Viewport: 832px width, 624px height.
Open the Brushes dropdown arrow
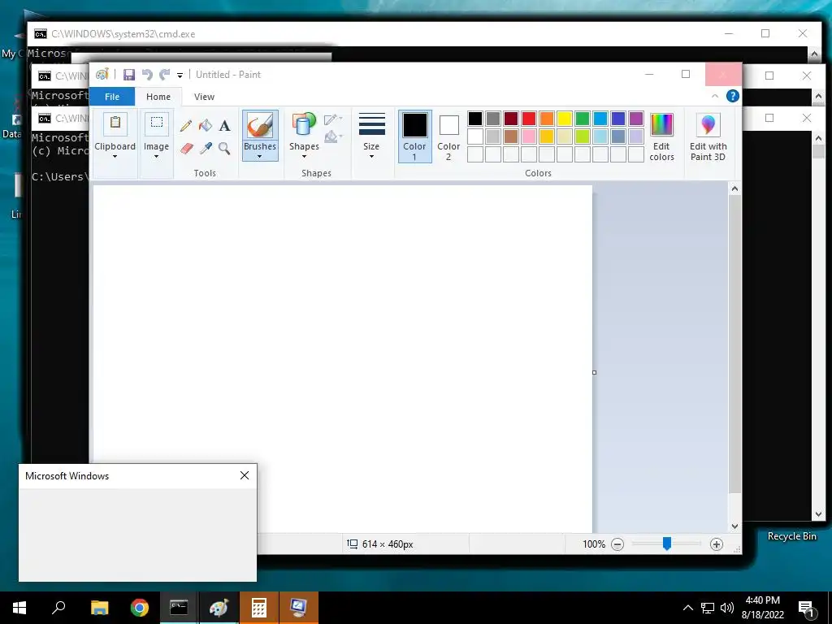tap(259, 156)
